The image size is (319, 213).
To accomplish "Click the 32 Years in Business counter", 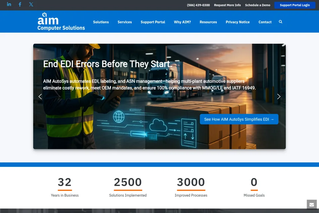I will pyautogui.click(x=65, y=187).
